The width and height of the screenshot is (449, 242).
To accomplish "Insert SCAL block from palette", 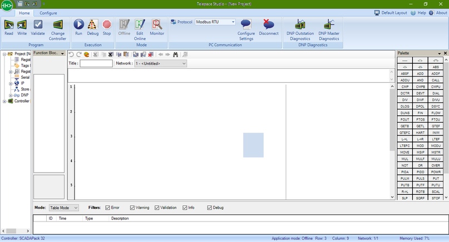I will 436,191.
